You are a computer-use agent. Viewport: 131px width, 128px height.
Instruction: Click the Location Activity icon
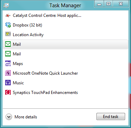[8, 34]
